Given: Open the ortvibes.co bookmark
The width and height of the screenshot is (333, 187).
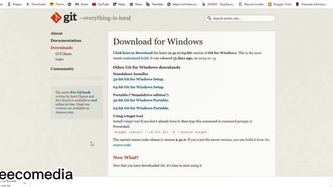Looking at the screenshot, I should pyautogui.click(x=183, y=4).
